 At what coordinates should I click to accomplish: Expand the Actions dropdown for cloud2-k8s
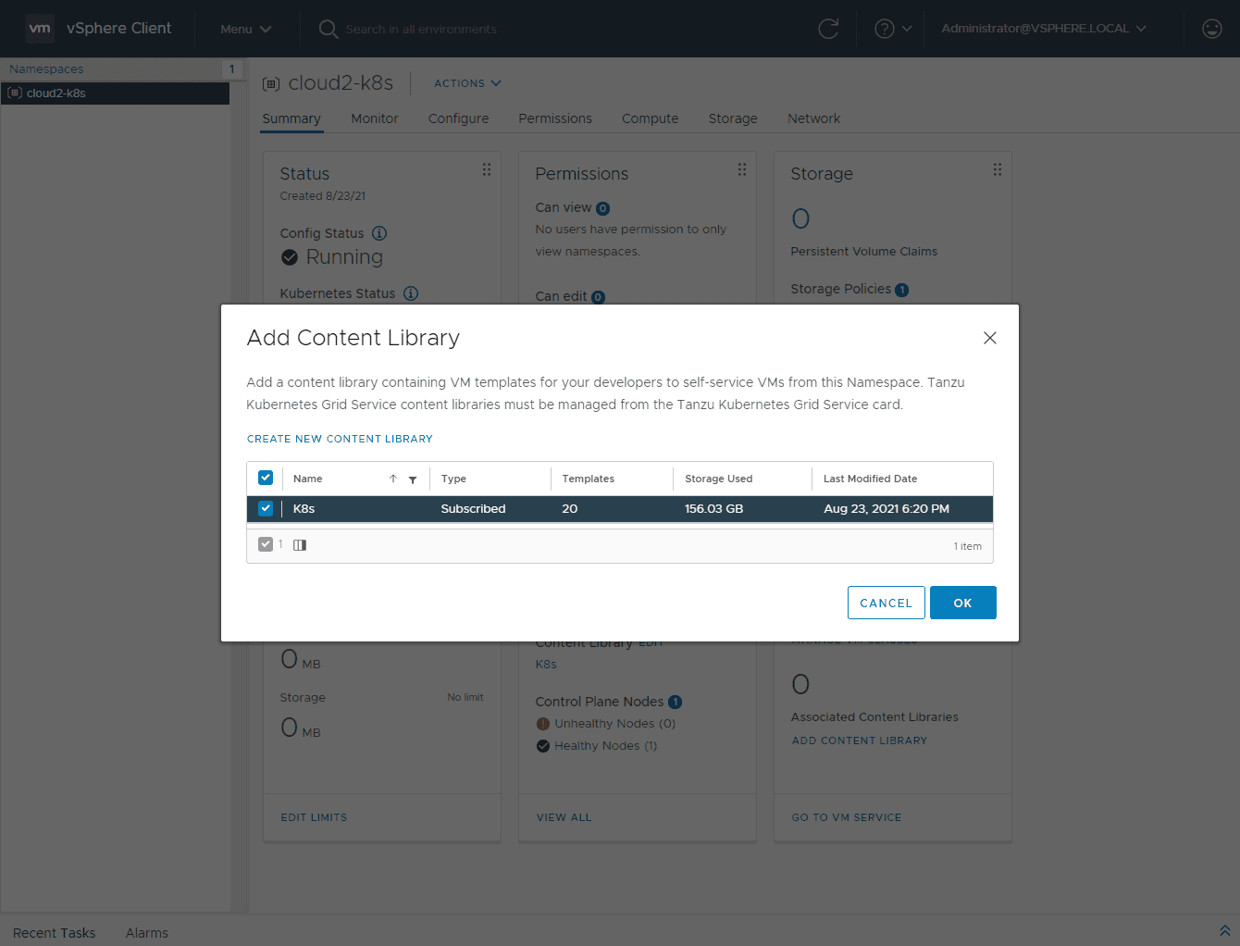467,83
